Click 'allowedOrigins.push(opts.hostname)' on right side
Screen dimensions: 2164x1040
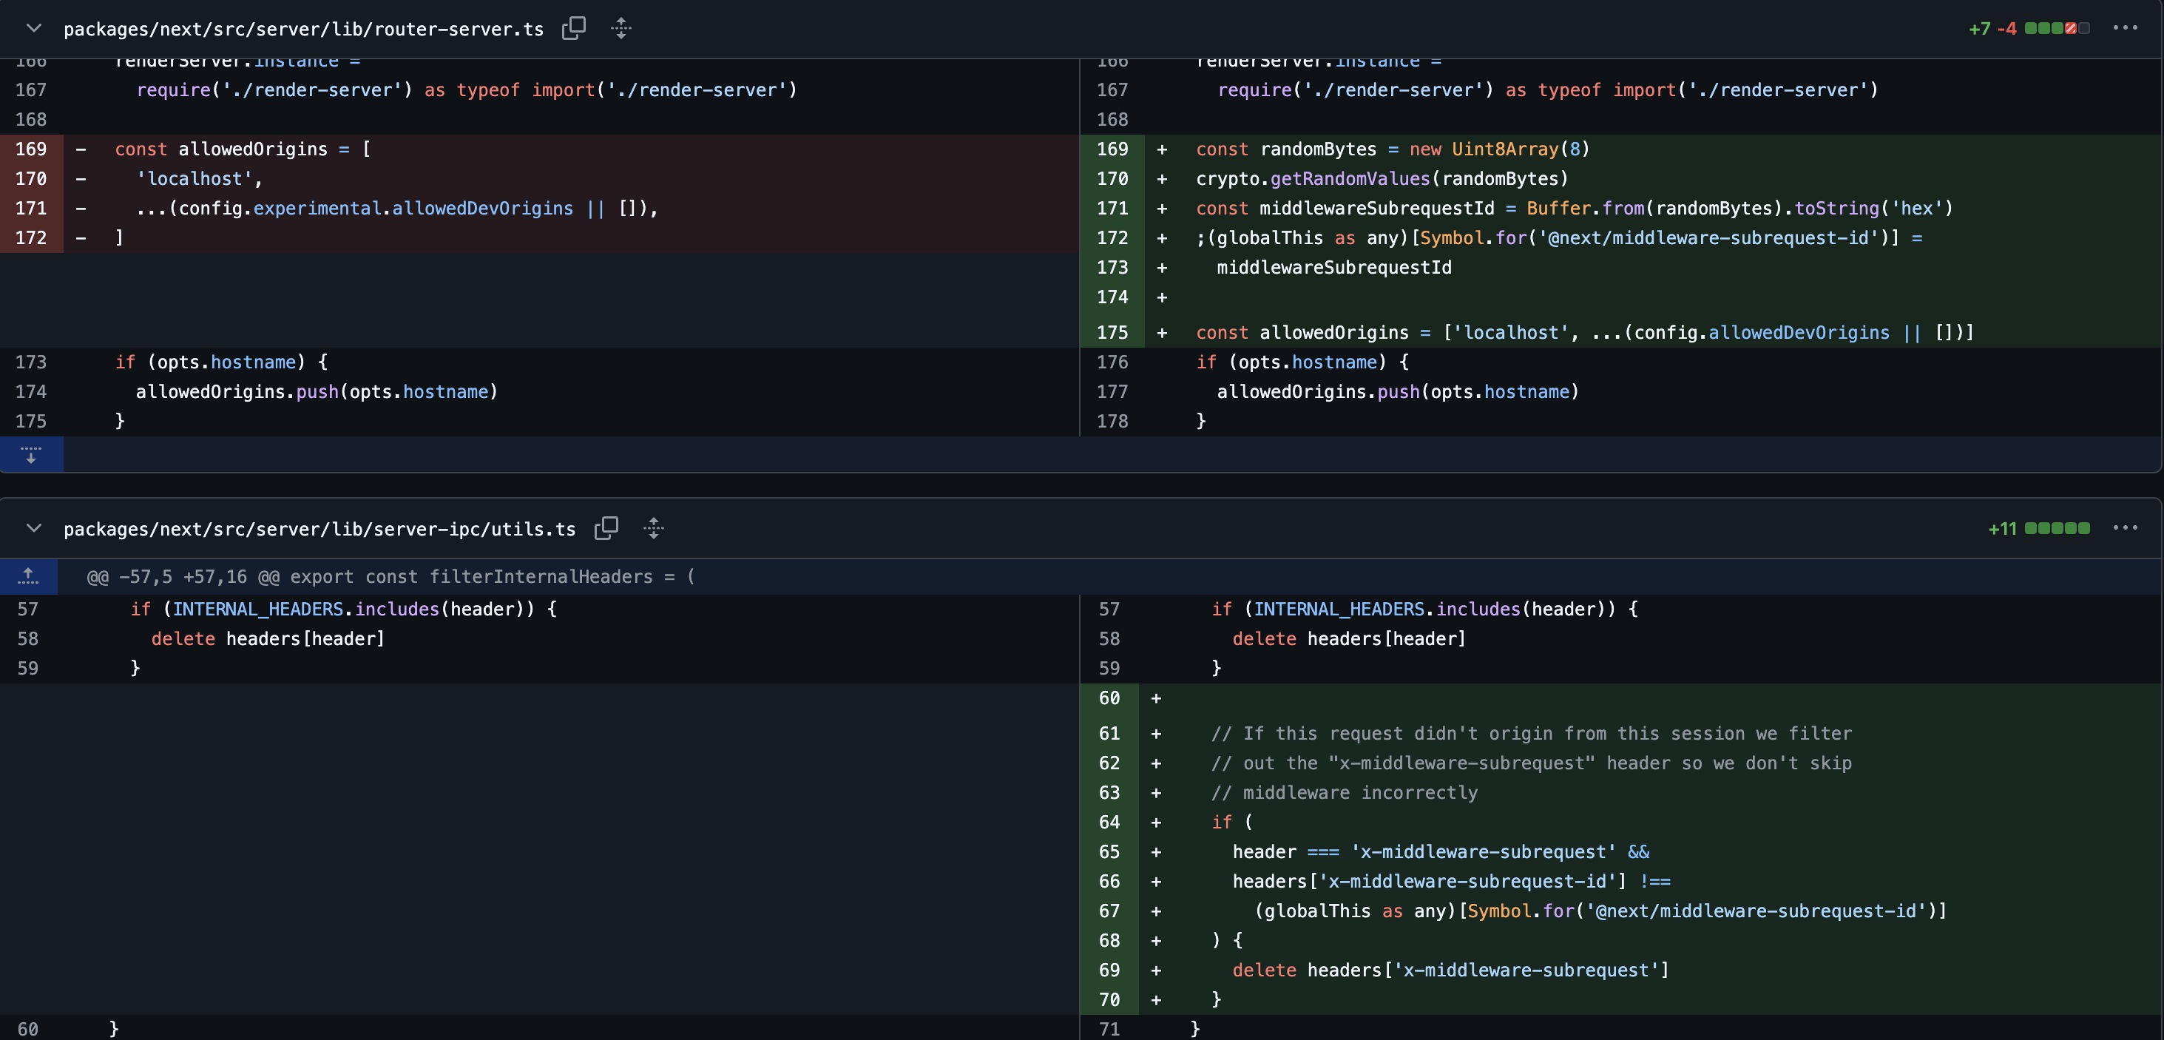tap(1398, 391)
